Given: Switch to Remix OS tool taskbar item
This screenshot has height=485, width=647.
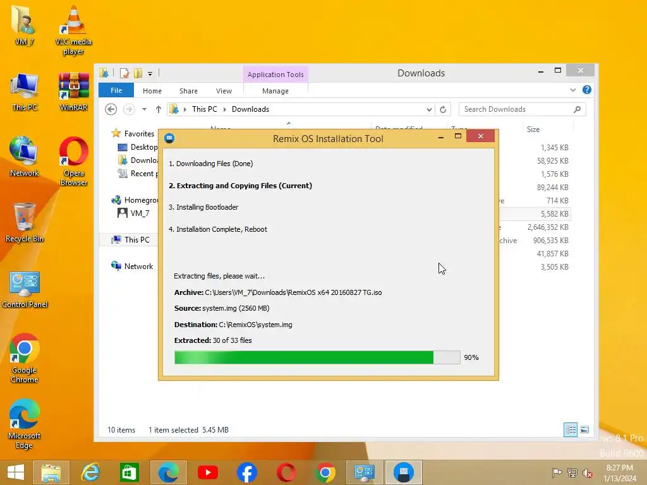Looking at the screenshot, I should pyautogui.click(x=404, y=472).
